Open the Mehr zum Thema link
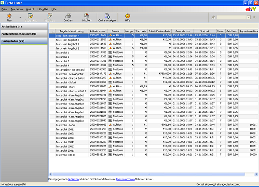The height and width of the screenshot is (187, 259). coord(125,179)
